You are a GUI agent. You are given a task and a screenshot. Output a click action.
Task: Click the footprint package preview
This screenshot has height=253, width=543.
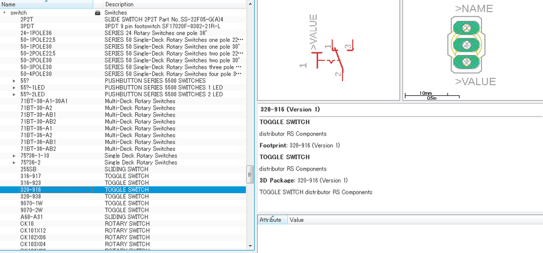pyautogui.click(x=472, y=50)
